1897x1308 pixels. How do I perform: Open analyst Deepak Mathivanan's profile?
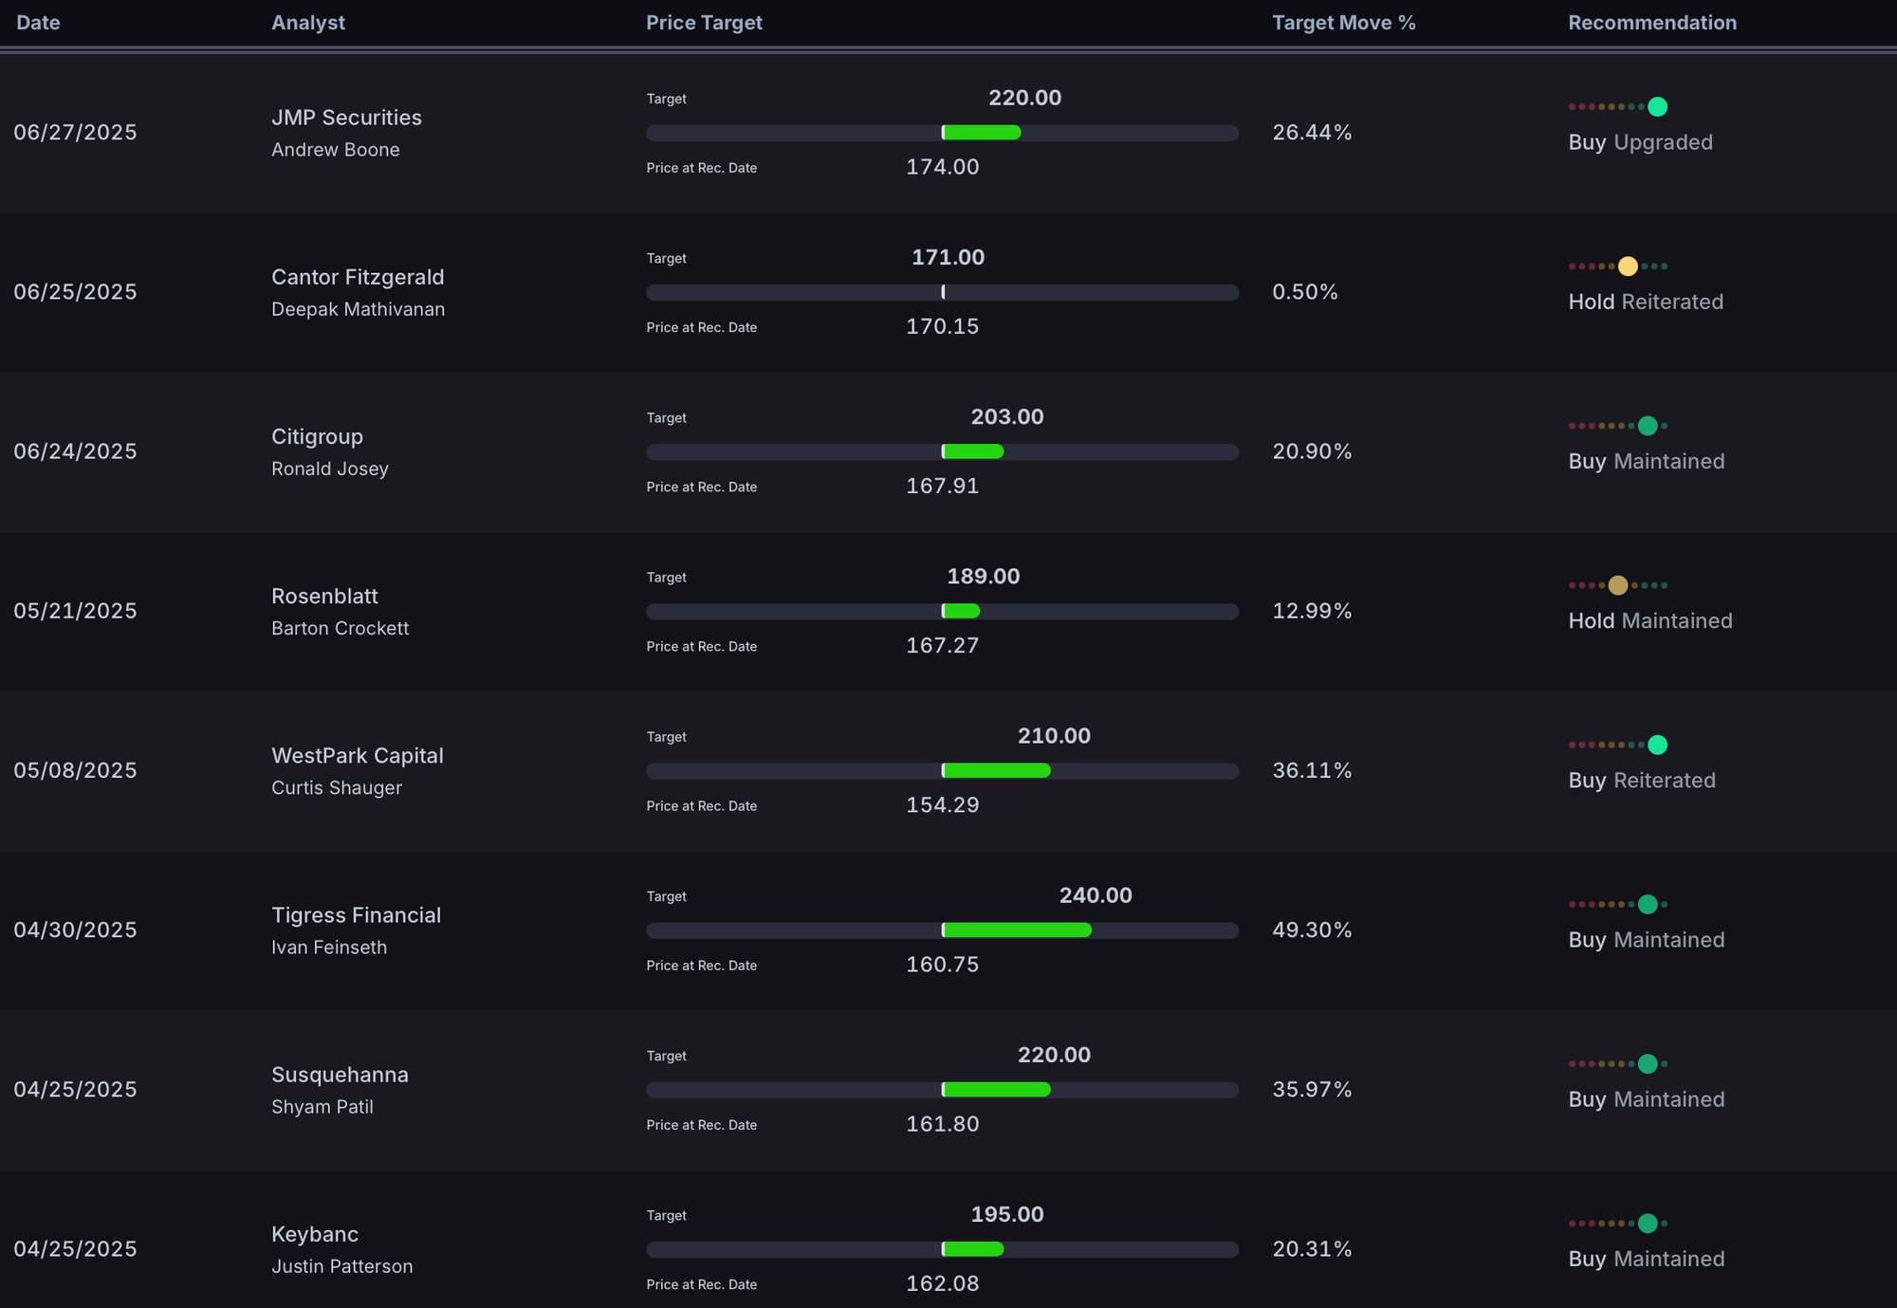click(x=358, y=309)
